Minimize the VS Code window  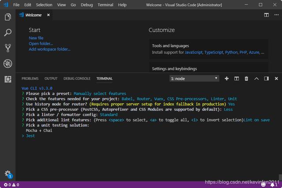[x=246, y=5]
